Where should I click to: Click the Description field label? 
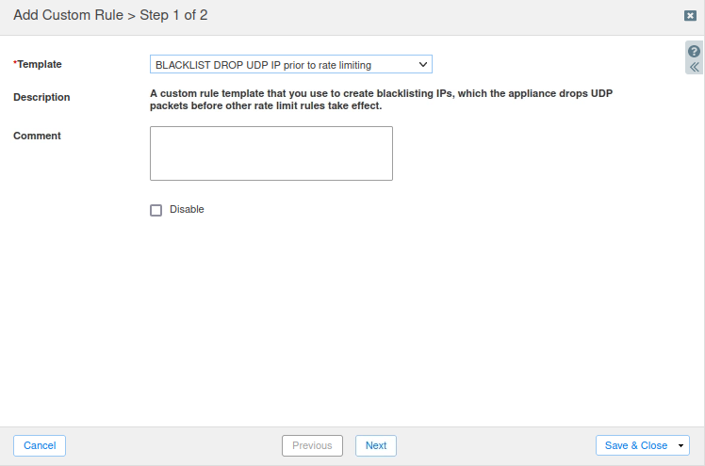(41, 97)
